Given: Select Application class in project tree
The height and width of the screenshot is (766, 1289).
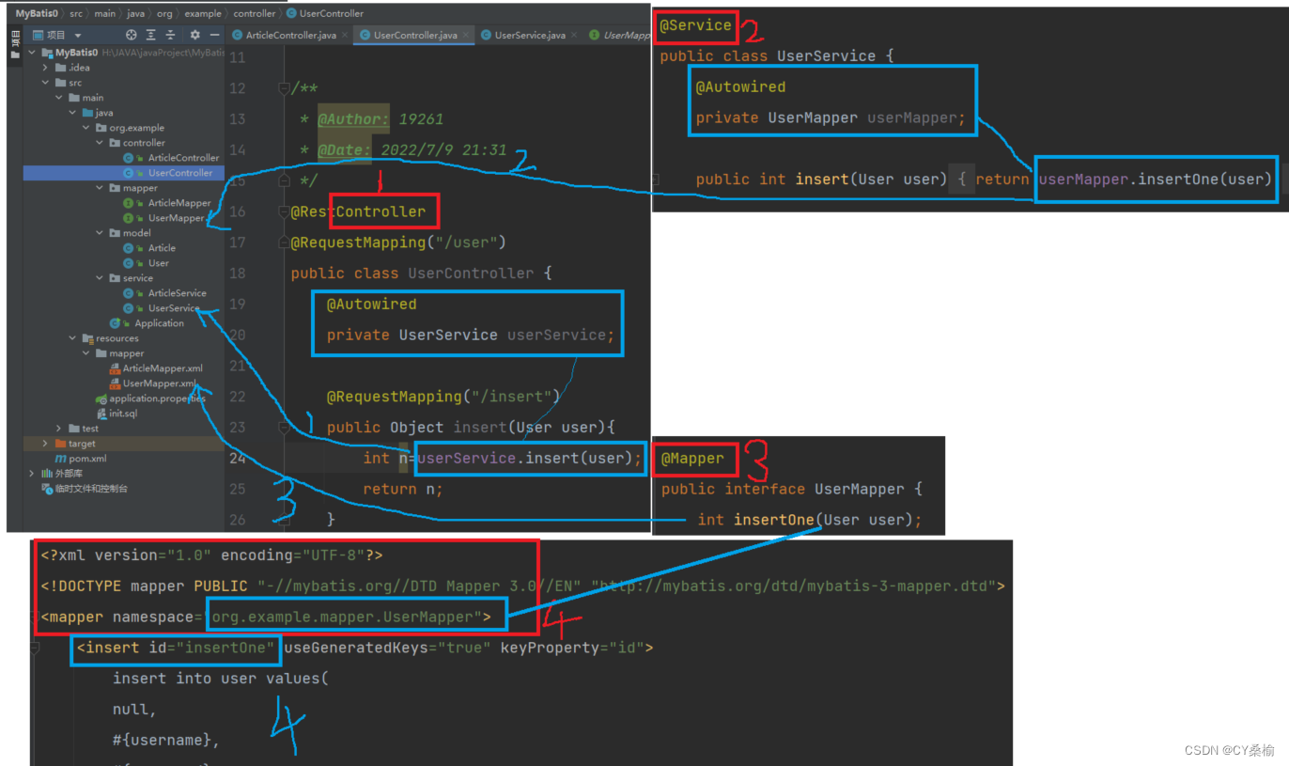Looking at the screenshot, I should pos(159,323).
